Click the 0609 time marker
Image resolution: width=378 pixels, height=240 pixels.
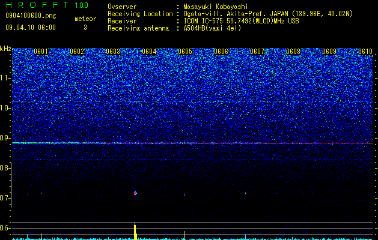[x=329, y=52]
